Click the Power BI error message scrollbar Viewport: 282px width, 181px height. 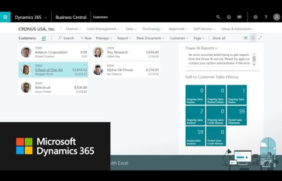pyautogui.click(x=254, y=59)
